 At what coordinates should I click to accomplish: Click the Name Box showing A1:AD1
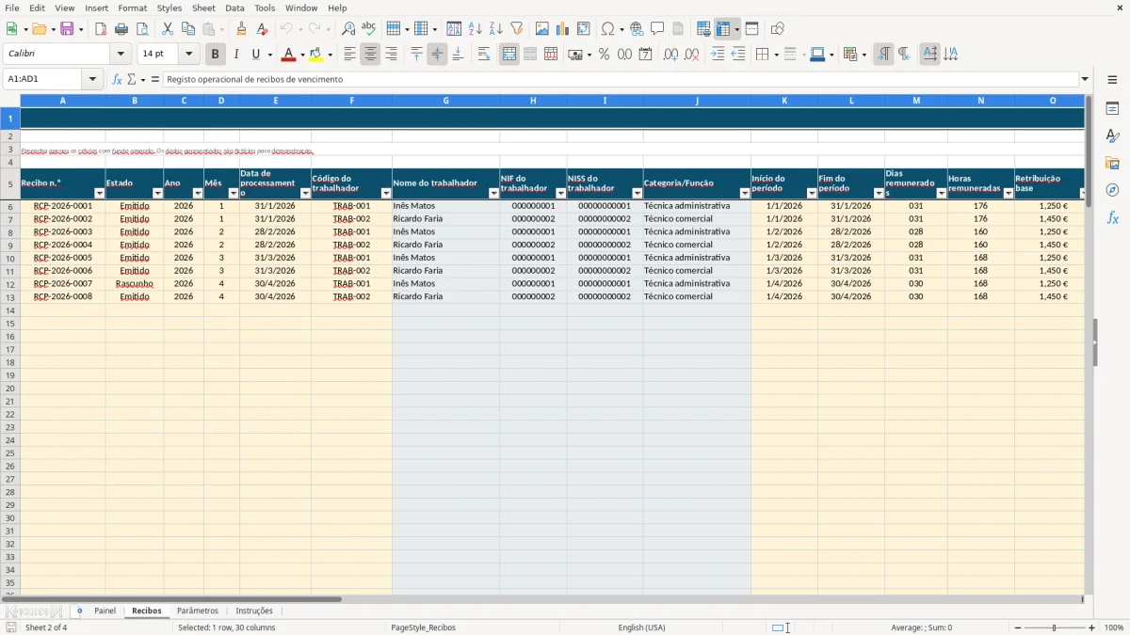(x=44, y=80)
